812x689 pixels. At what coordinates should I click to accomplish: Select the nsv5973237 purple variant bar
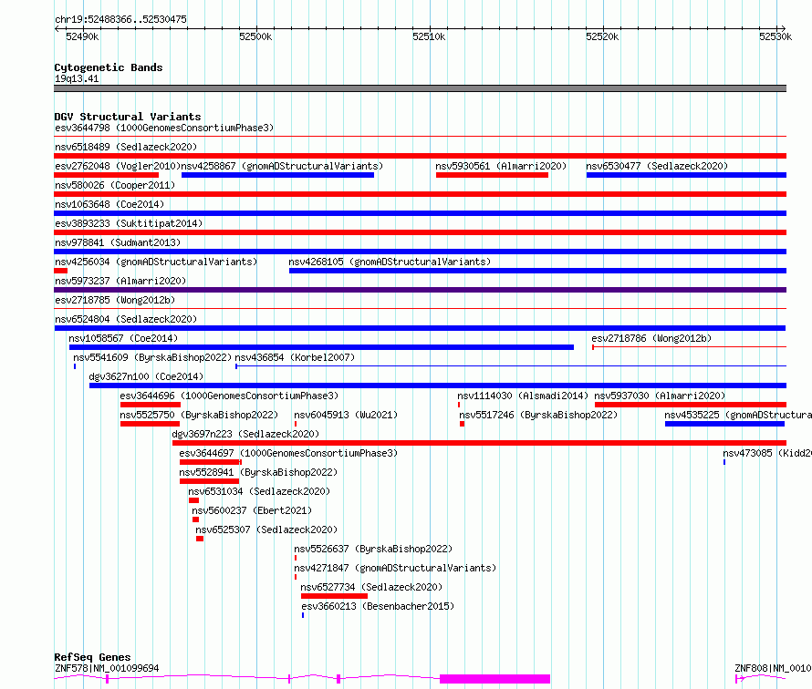pyautogui.click(x=420, y=290)
